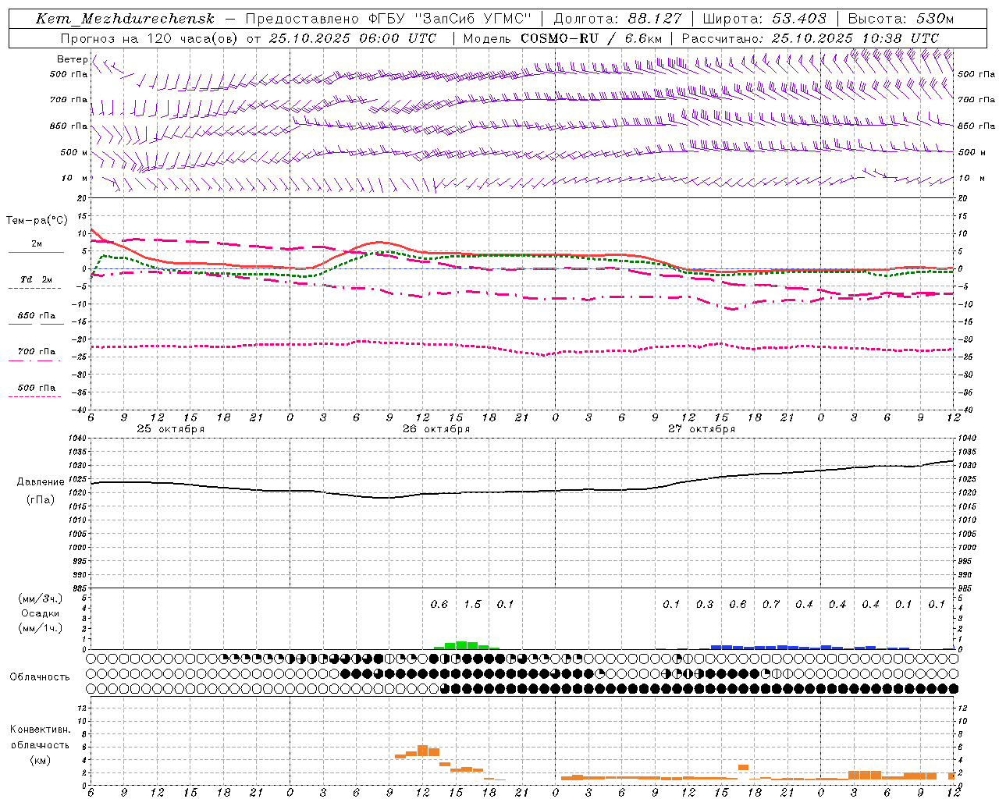This screenshot has width=999, height=799.
Task: Click the provider text ФГБУ "ЗапСиб УГМС"
Action: [448, 19]
